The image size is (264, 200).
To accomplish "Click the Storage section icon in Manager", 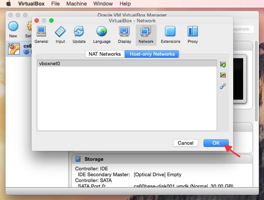I will coord(78,159).
